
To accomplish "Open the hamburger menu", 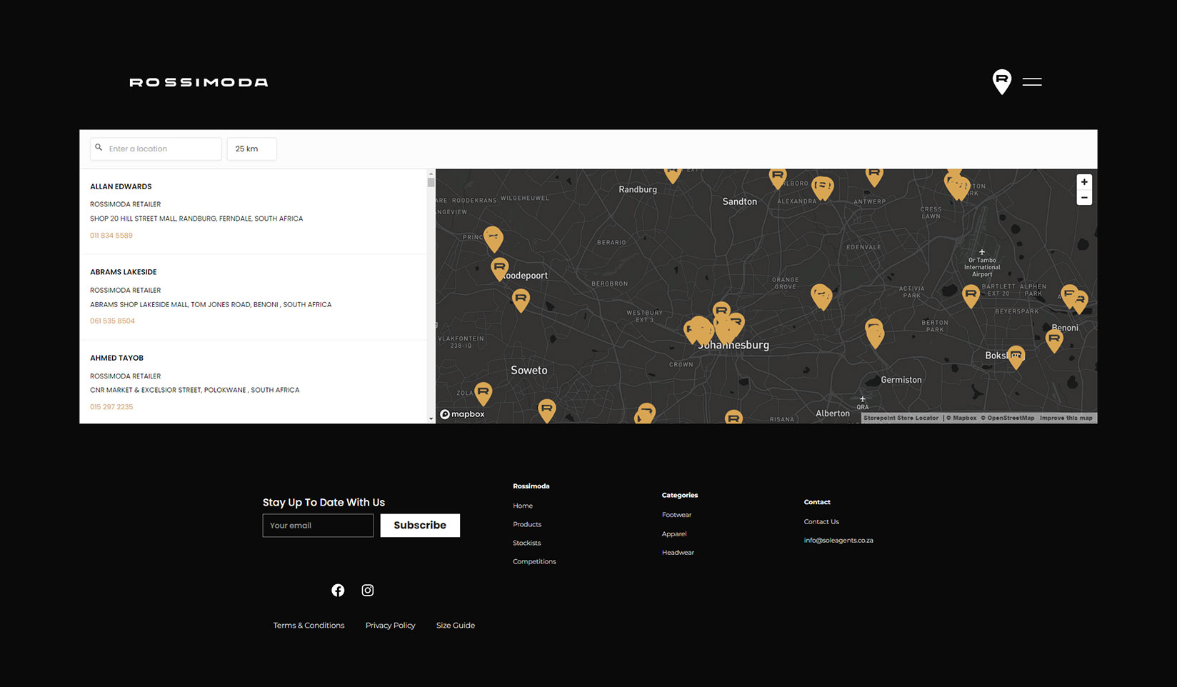I will [1032, 82].
